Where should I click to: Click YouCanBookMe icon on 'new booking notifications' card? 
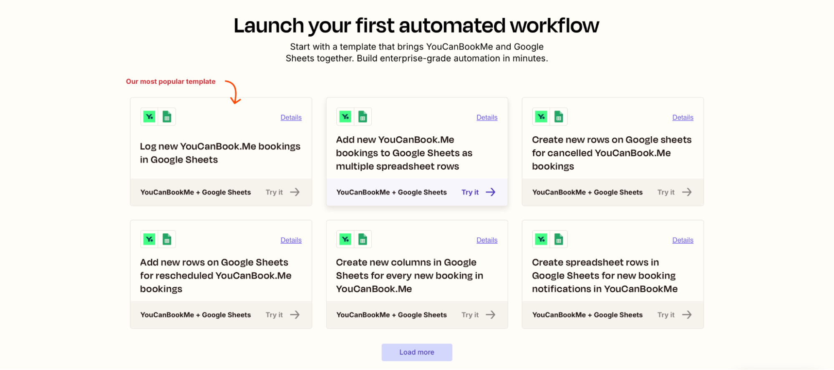541,239
